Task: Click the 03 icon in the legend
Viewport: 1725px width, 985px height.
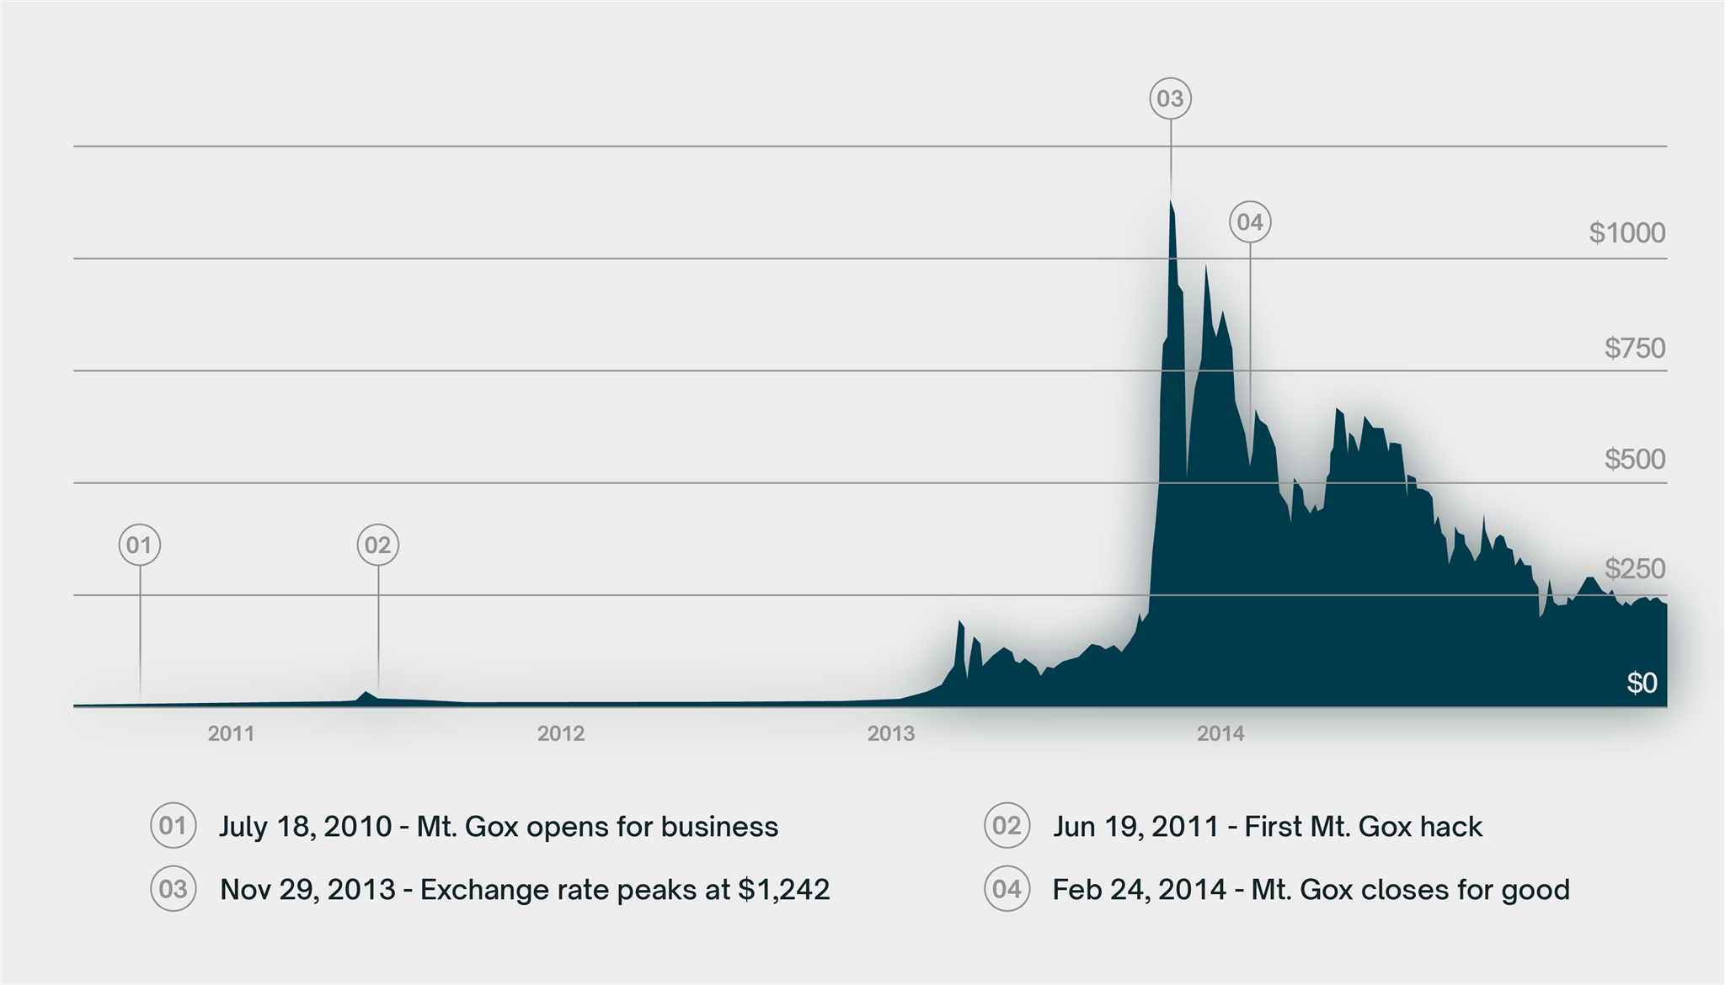Action: 173,889
